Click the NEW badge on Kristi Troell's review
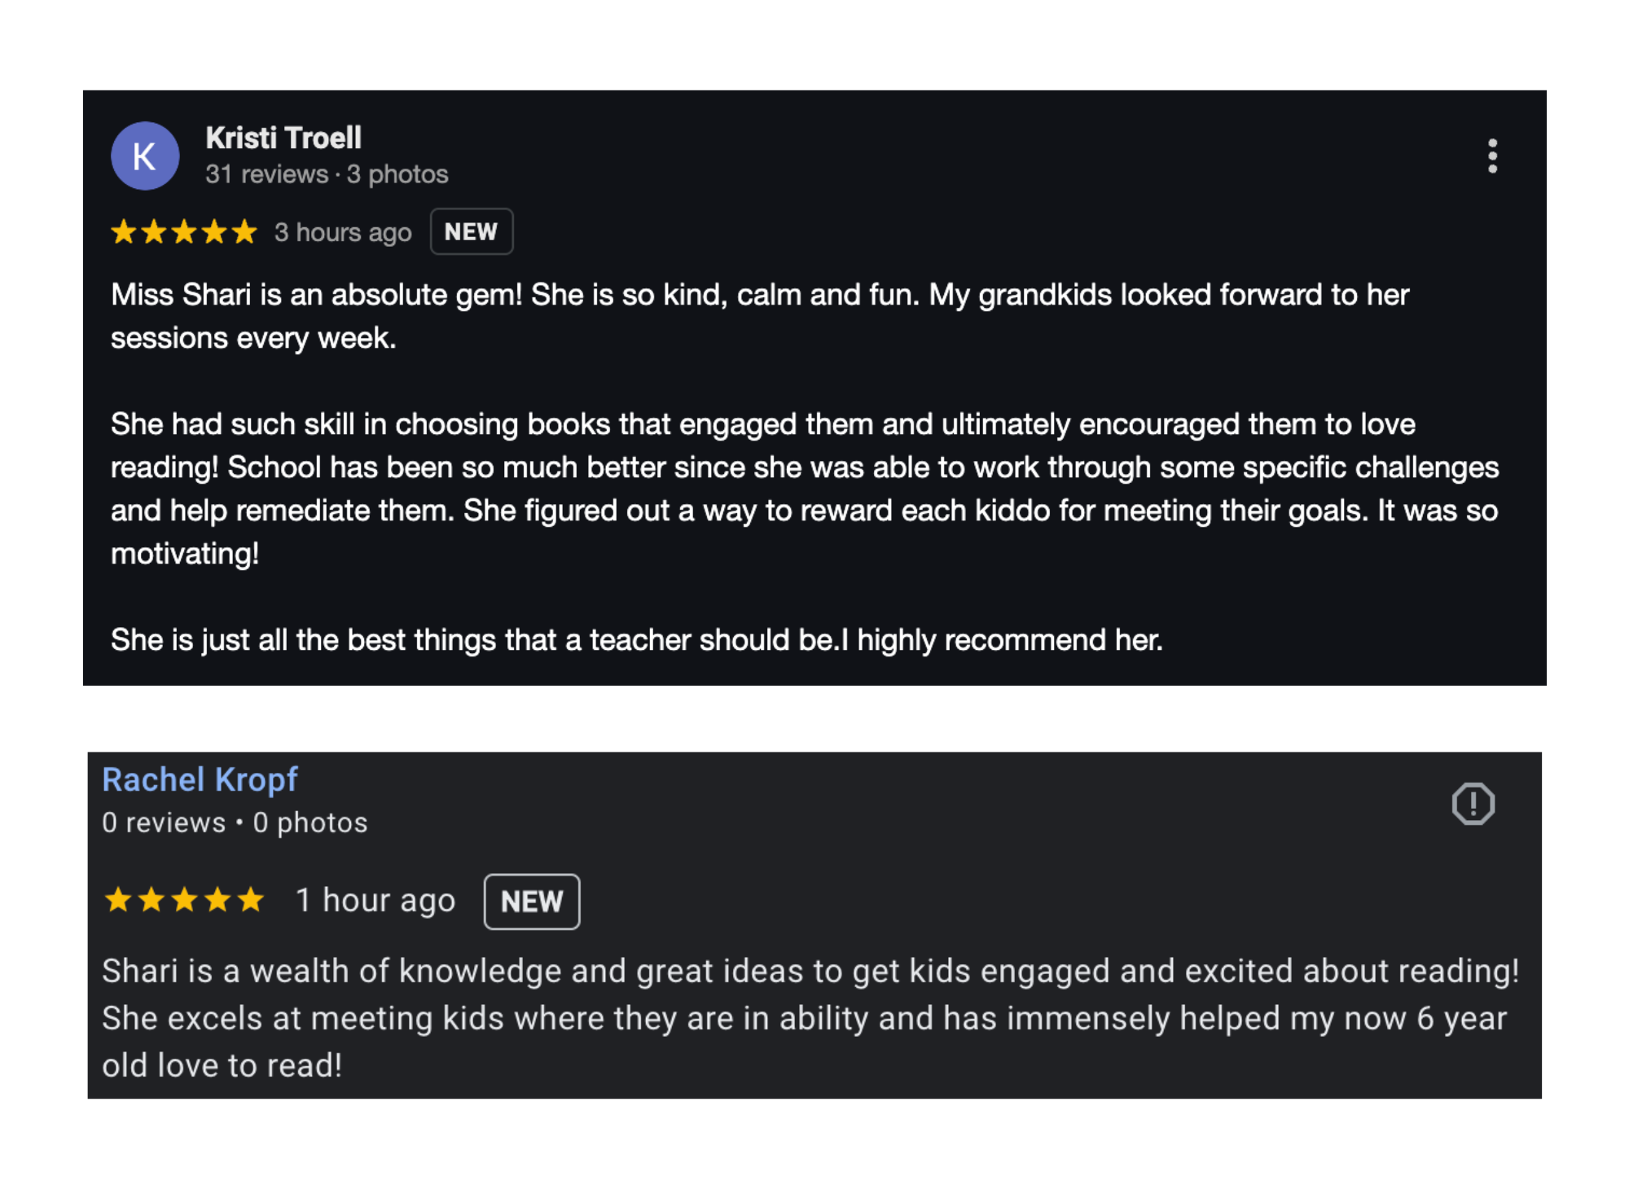The width and height of the screenshot is (1629, 1185). (471, 232)
